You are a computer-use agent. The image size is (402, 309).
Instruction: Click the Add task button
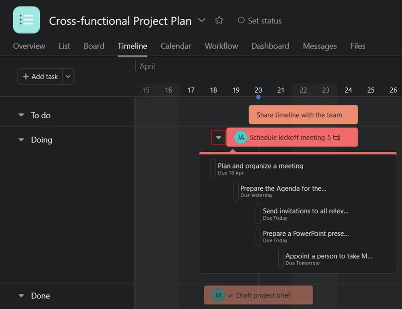pyautogui.click(x=40, y=77)
